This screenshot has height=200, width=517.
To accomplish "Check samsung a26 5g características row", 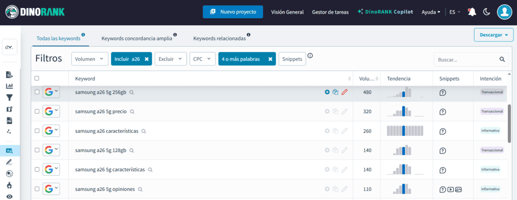I will pyautogui.click(x=37, y=169).
